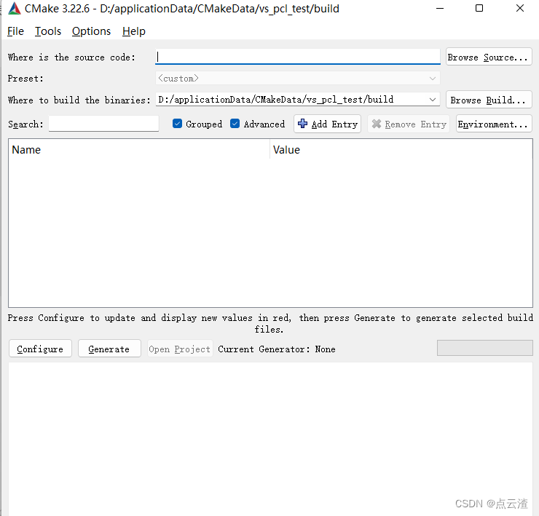Click the Press Configure instruction text
539x516 pixels.
tap(270, 323)
